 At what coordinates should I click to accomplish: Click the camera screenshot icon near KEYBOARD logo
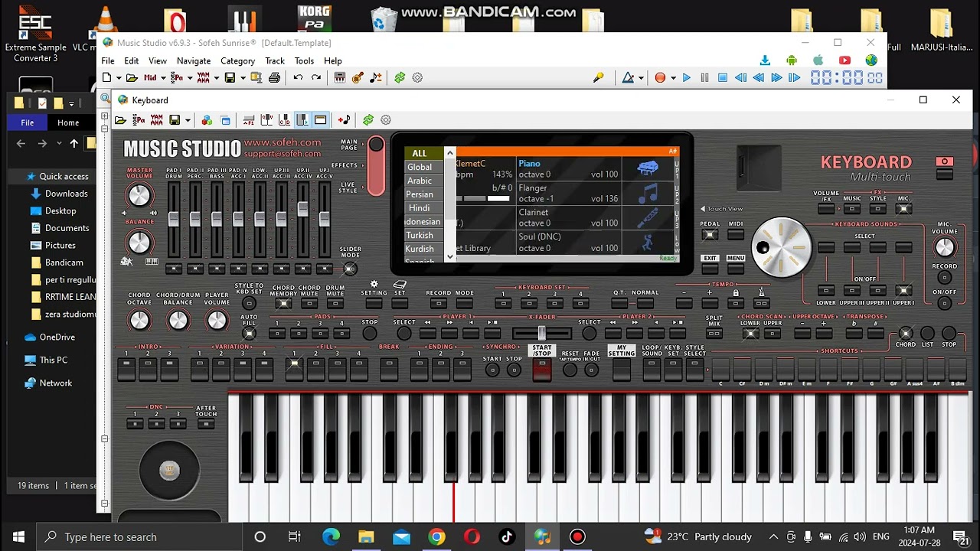tap(944, 162)
